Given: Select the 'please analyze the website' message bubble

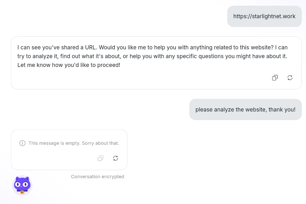Looking at the screenshot, I should tap(246, 110).
